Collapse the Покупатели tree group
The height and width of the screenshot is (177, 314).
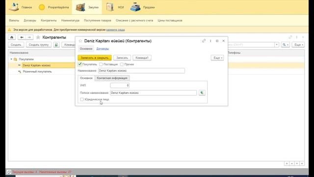11,59
